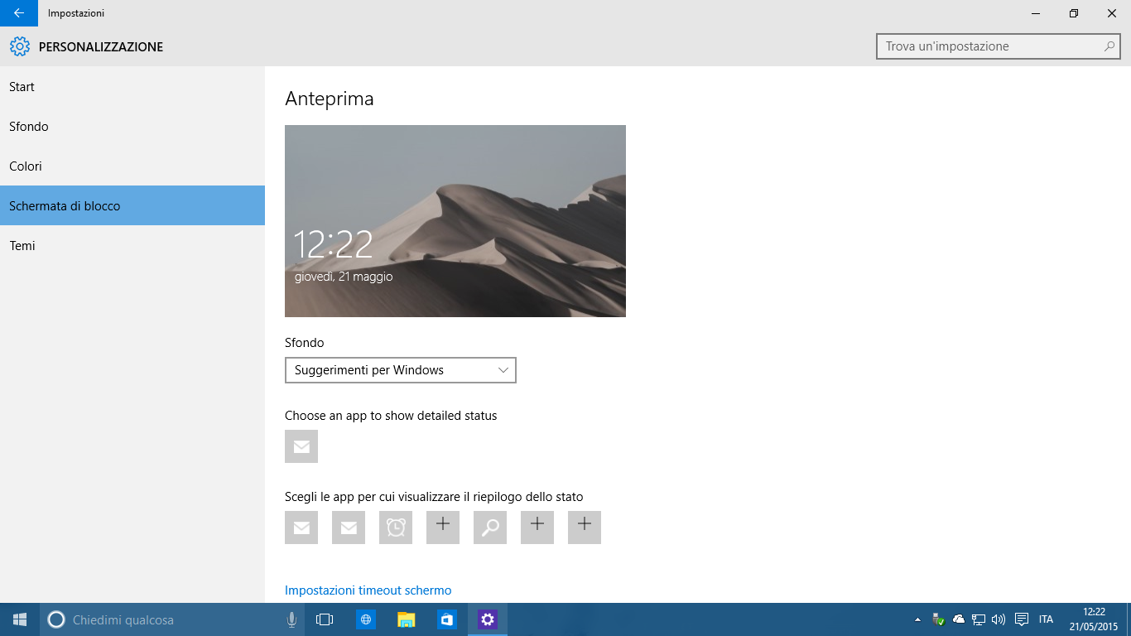This screenshot has height=636, width=1131.
Task: Activate the Cortana microphone icon
Action: [x=291, y=619]
